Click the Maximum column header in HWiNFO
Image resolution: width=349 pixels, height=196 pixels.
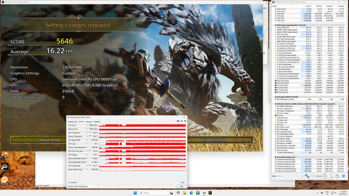pos(330,6)
